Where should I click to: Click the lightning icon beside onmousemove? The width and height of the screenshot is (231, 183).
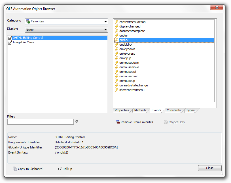click(x=116, y=67)
